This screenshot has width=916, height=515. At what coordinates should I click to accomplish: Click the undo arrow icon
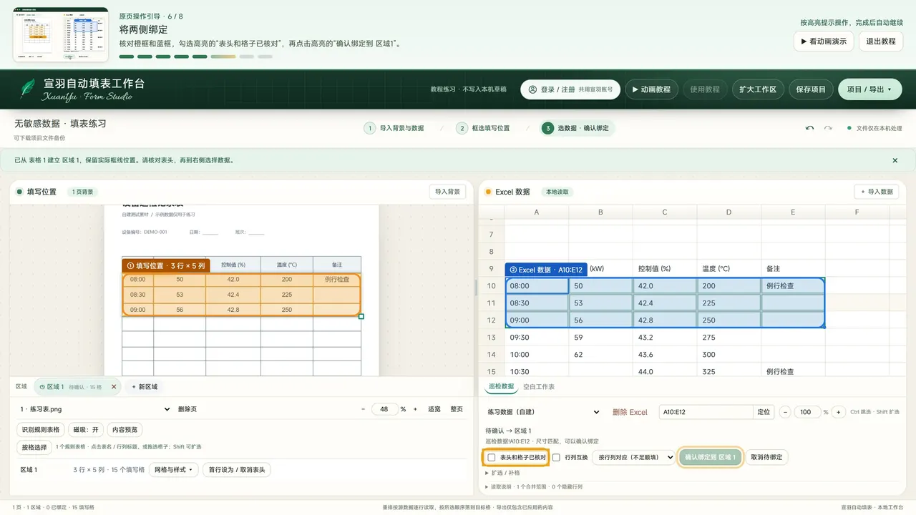click(x=809, y=128)
